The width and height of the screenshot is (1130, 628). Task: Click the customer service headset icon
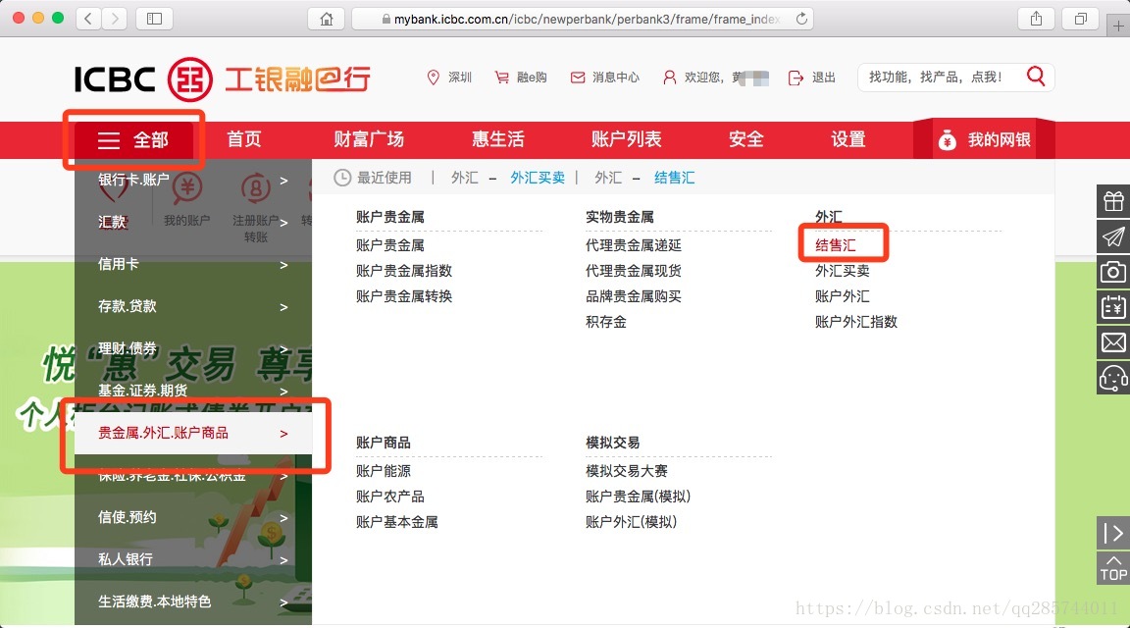[1113, 378]
